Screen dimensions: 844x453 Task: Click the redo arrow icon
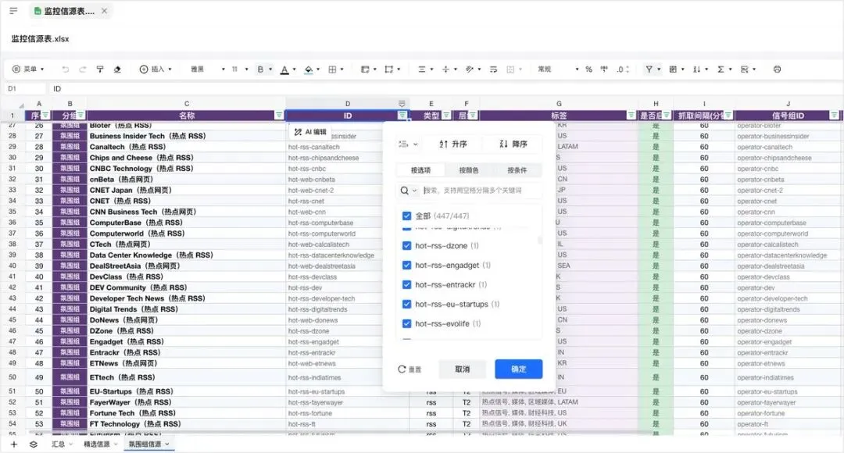(82, 70)
